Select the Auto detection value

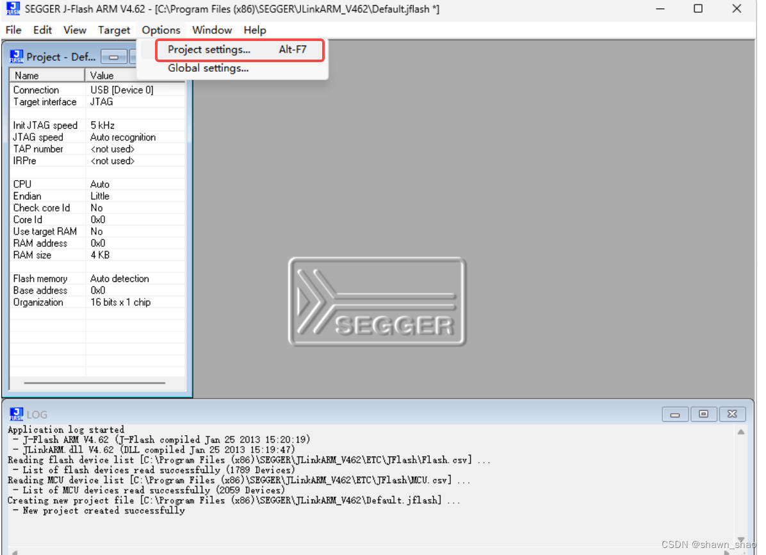(x=120, y=278)
